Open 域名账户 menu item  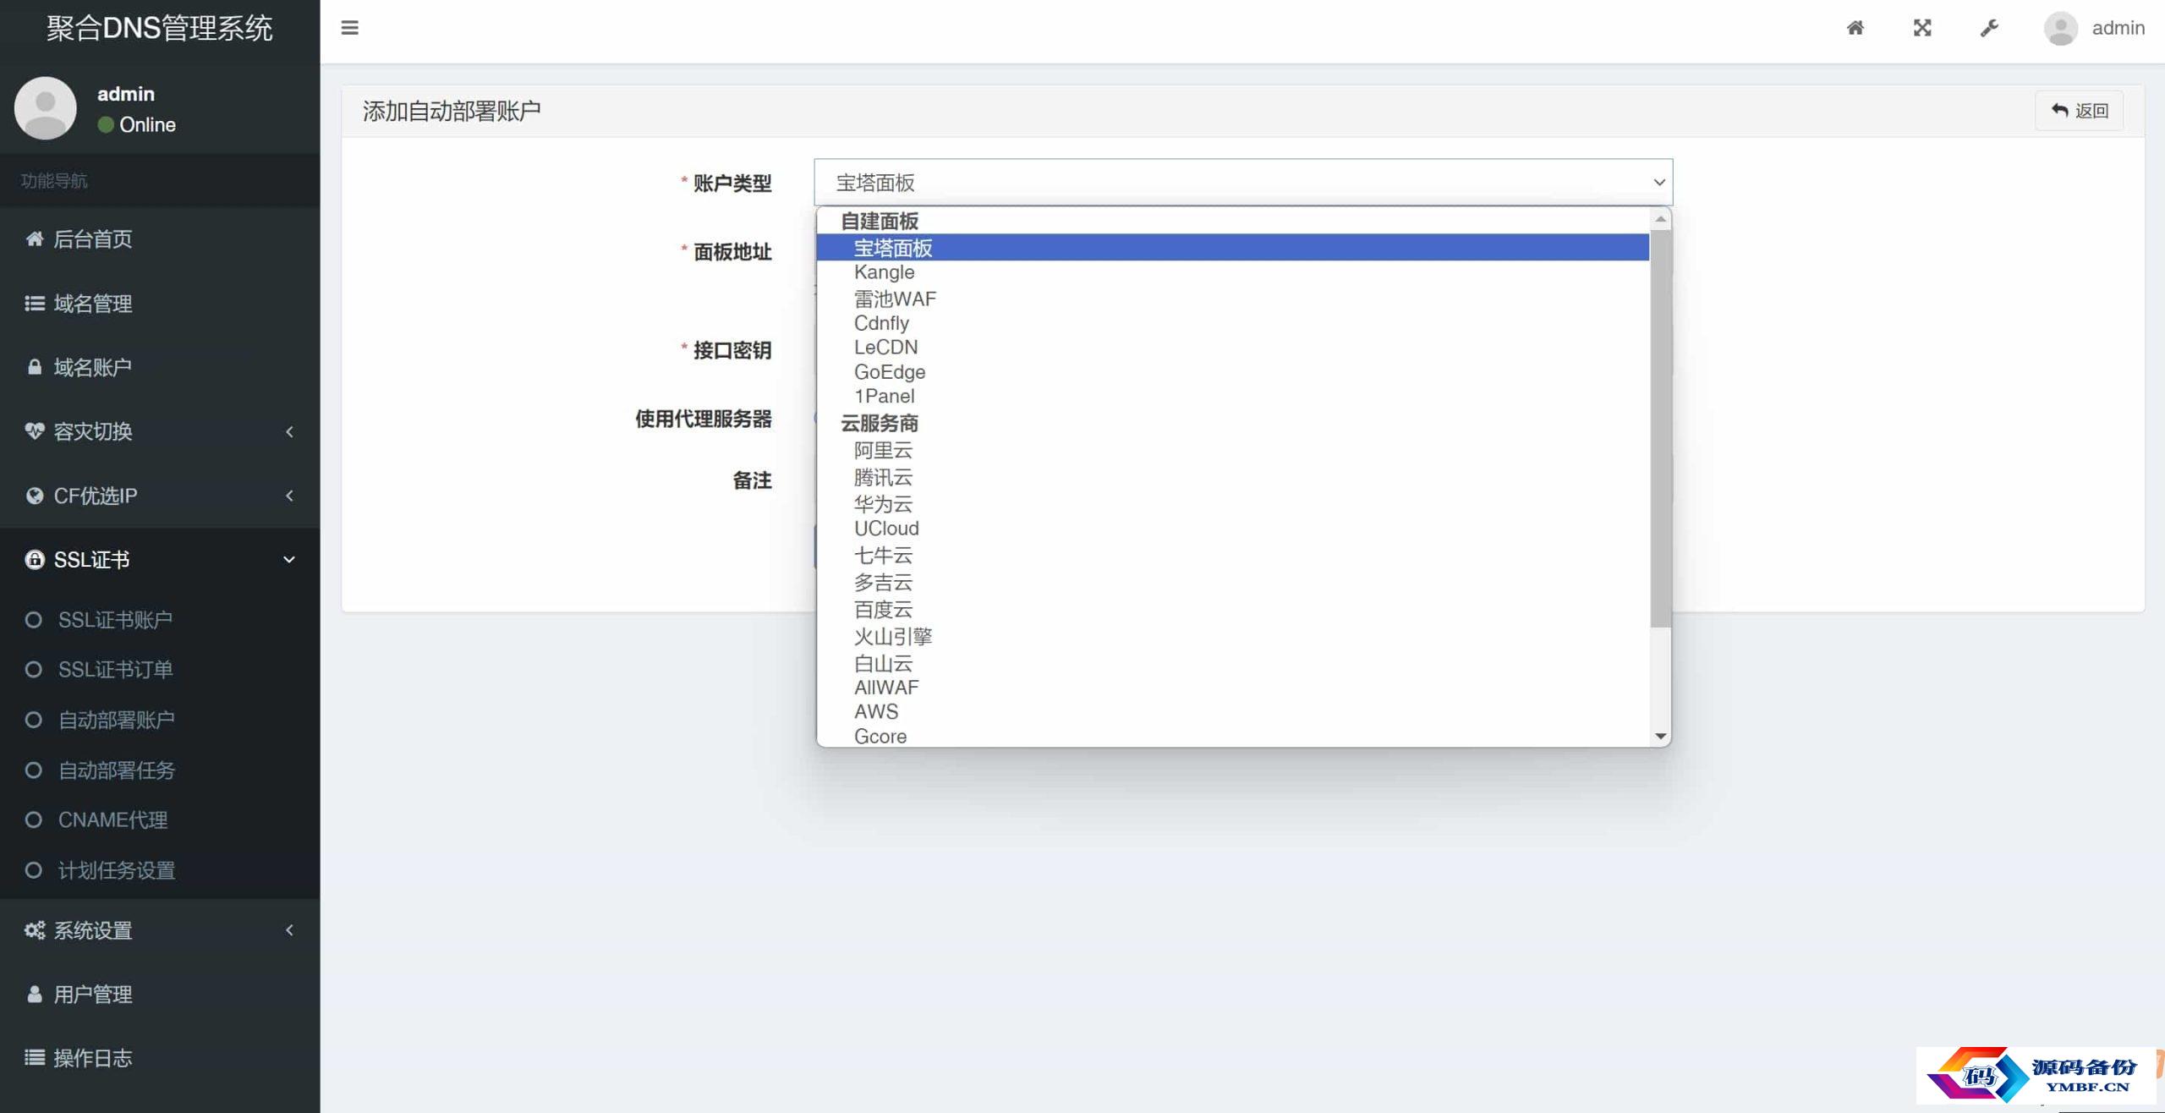coord(160,367)
